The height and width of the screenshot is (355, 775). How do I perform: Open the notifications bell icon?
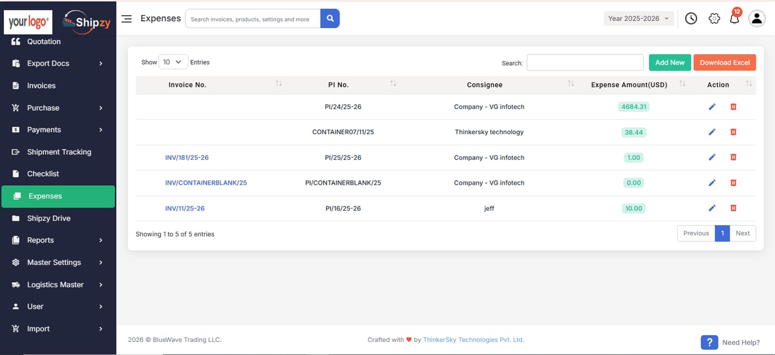click(734, 19)
